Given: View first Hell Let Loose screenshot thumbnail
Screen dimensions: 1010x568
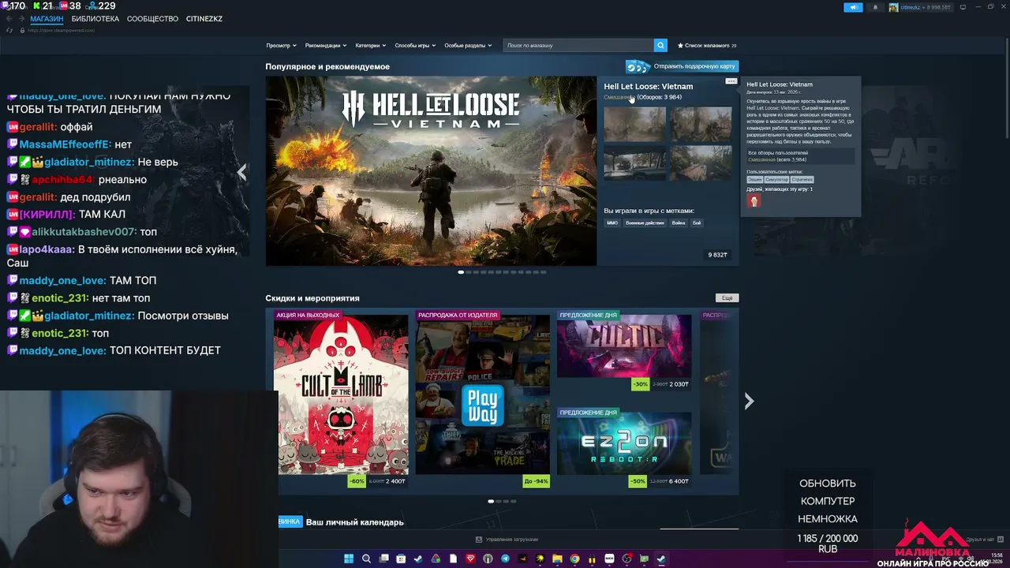Looking at the screenshot, I should click(634, 123).
